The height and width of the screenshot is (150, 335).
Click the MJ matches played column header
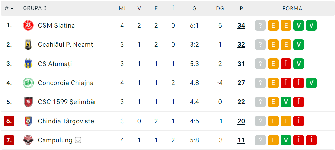click(x=122, y=8)
